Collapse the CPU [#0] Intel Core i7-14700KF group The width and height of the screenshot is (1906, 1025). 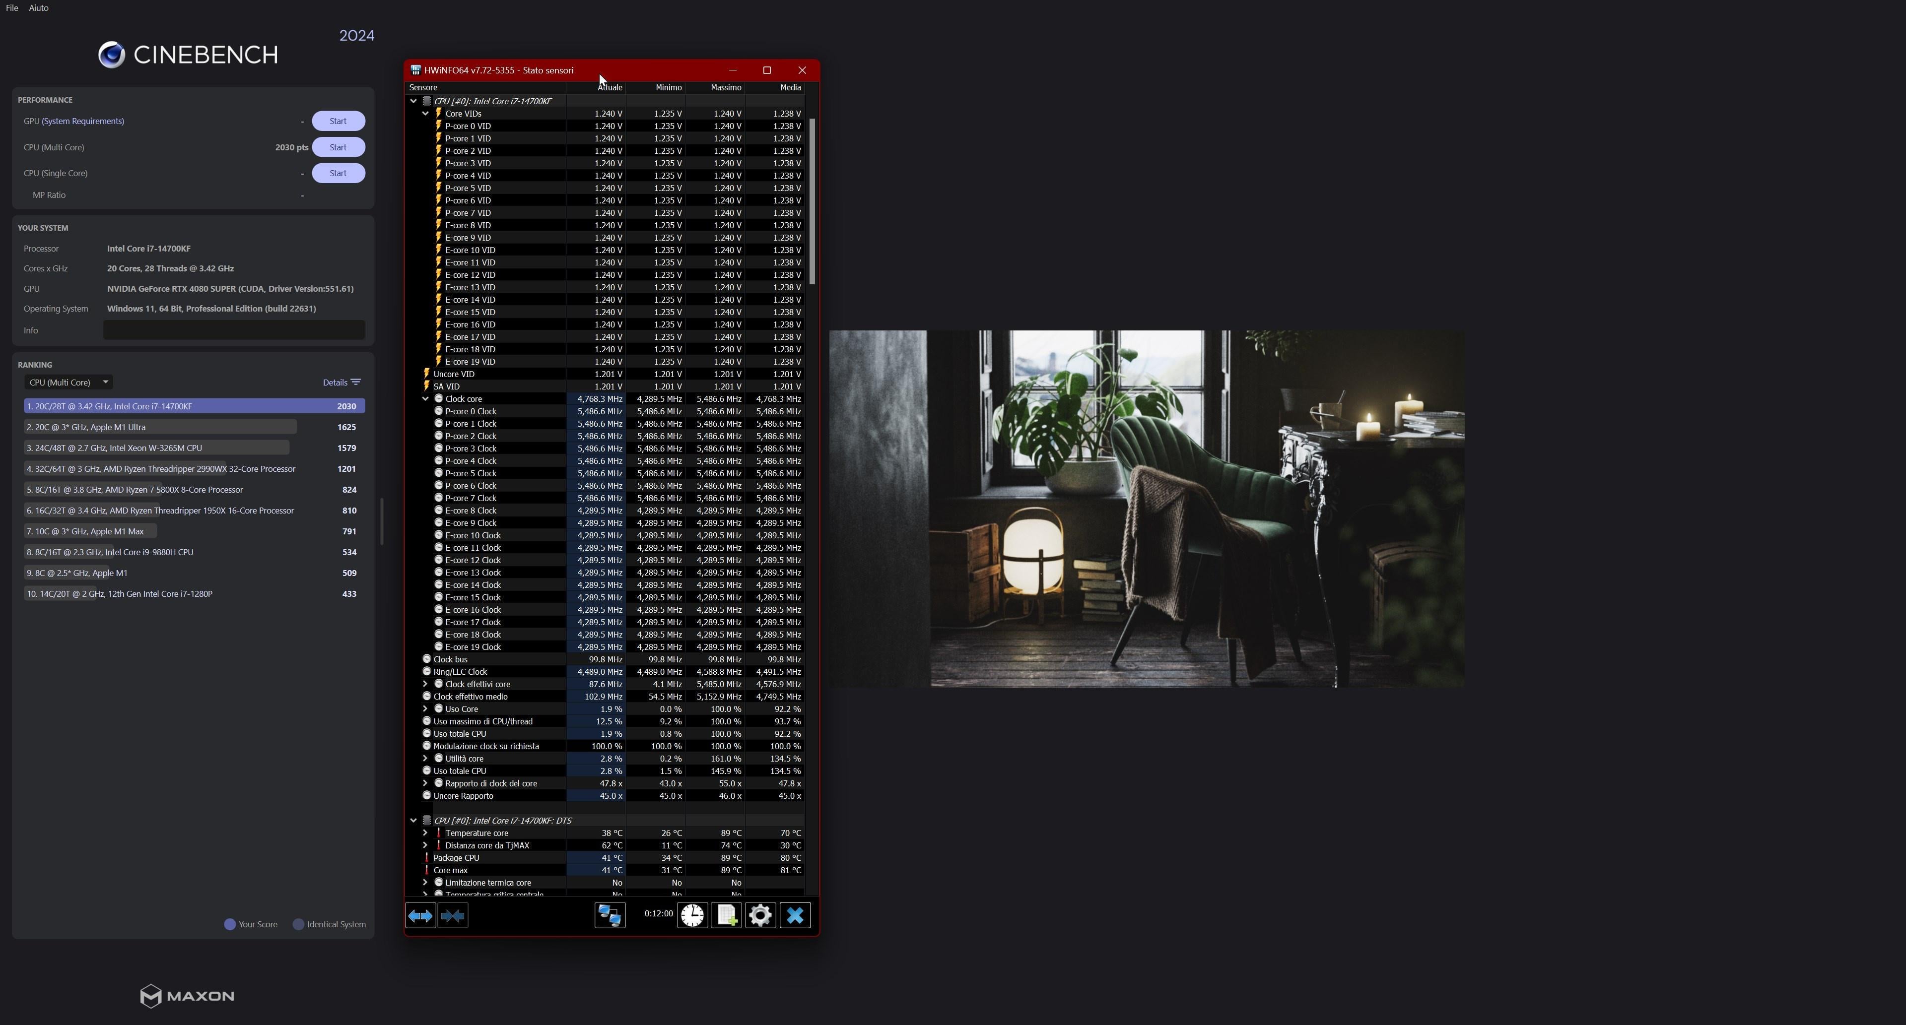(413, 101)
